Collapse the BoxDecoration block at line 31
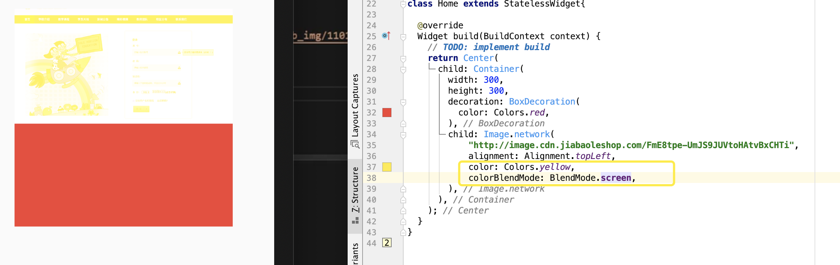 pyautogui.click(x=403, y=102)
